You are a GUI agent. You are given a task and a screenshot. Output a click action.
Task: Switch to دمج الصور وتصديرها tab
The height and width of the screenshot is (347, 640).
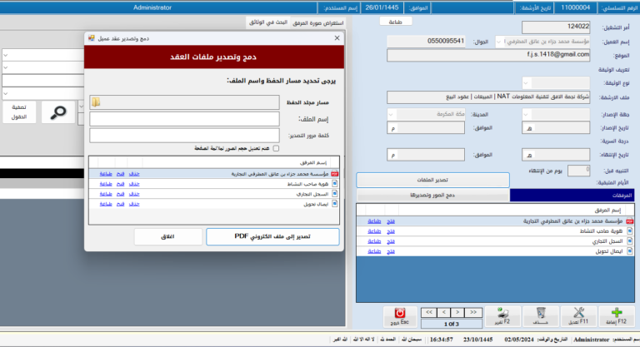(432, 195)
